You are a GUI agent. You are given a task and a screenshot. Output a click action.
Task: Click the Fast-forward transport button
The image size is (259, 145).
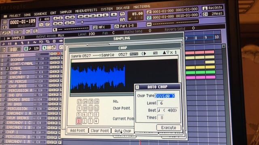(93, 16)
